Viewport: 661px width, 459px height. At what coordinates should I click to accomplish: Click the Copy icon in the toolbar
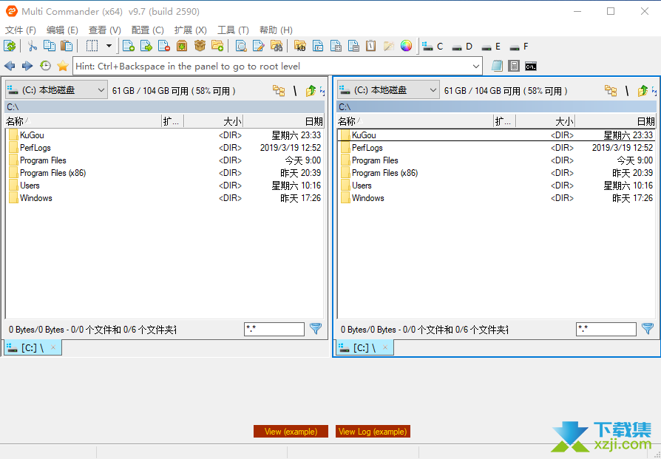pyautogui.click(x=50, y=46)
